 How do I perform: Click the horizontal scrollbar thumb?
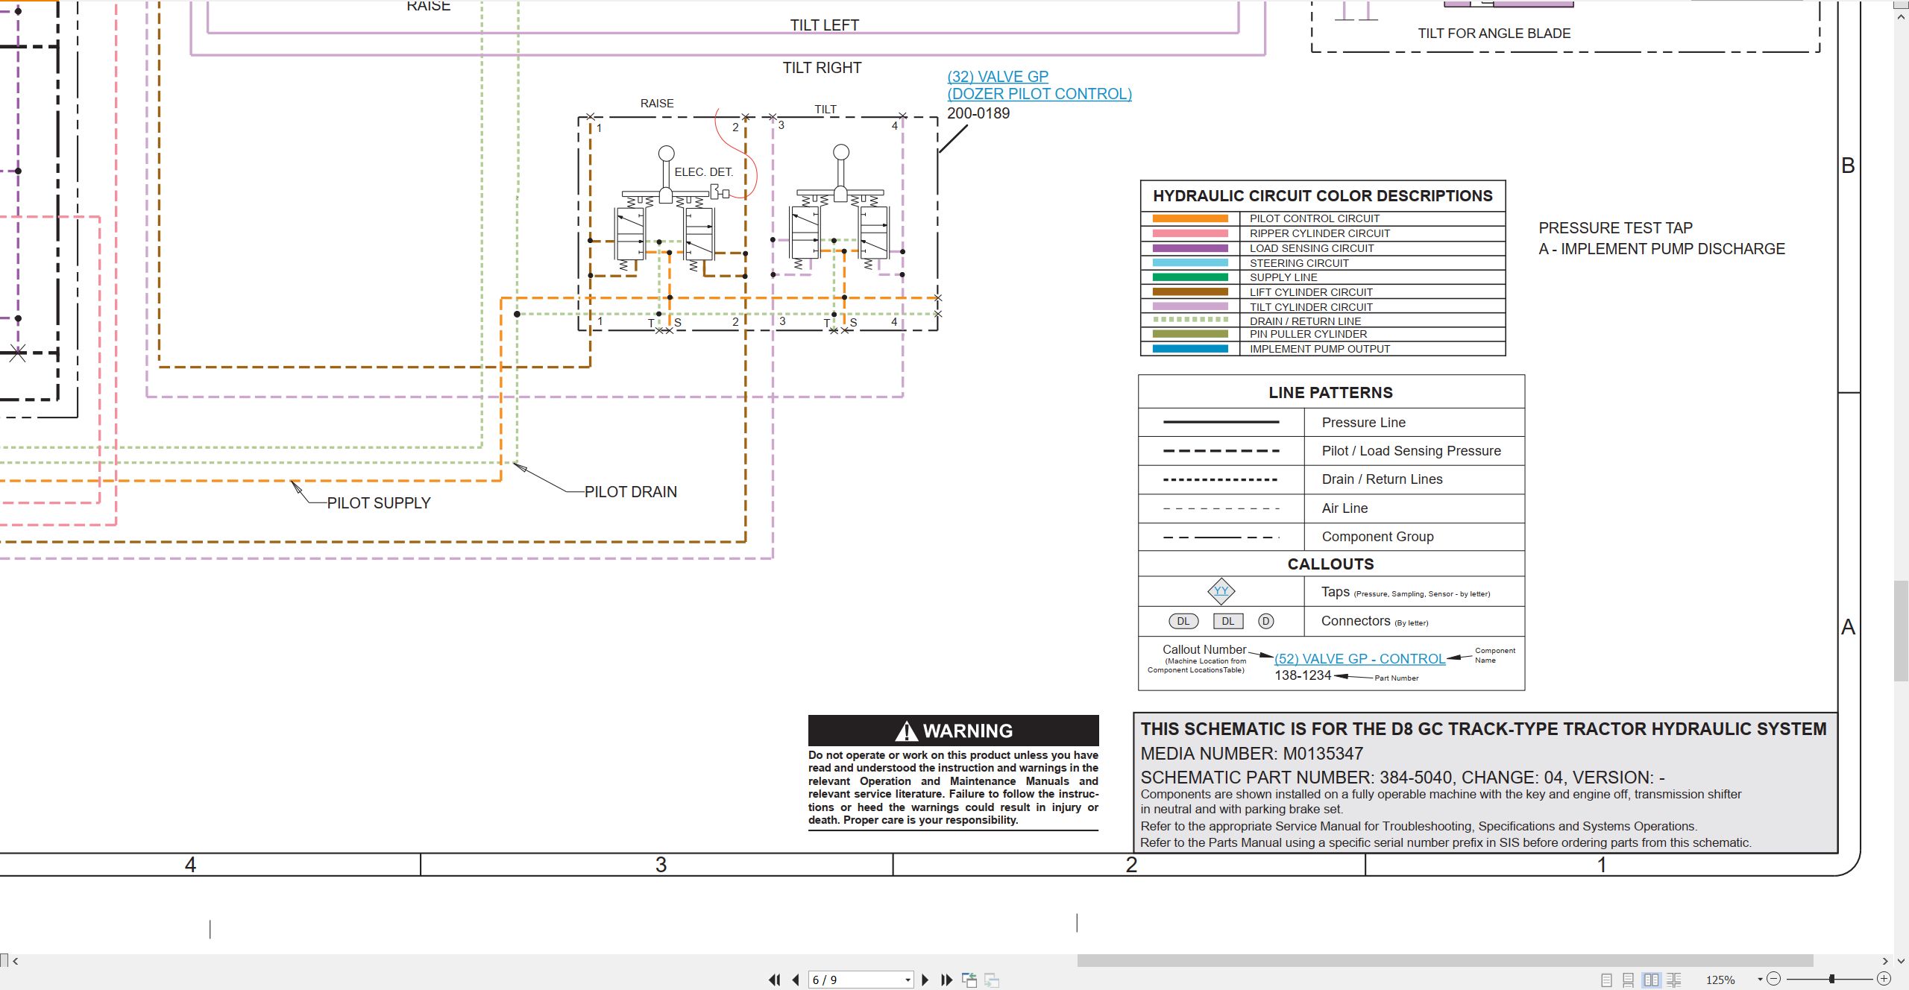[x=1445, y=960]
